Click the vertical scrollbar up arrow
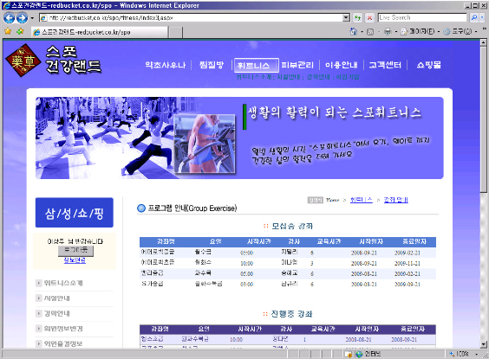489x359 pixels. click(x=484, y=42)
